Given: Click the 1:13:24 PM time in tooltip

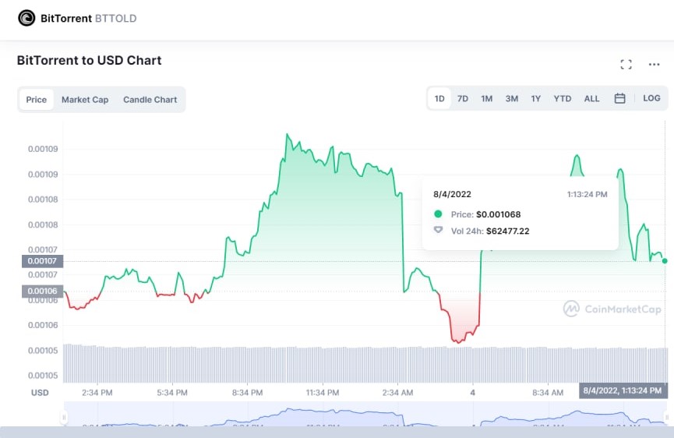Looking at the screenshot, I should pos(588,194).
